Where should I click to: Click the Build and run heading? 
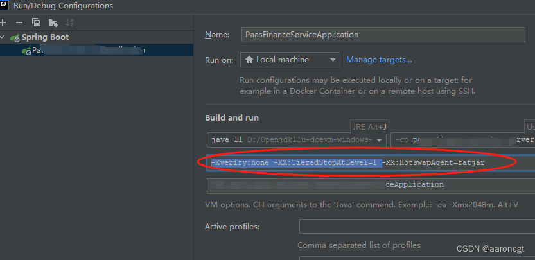[232, 117]
